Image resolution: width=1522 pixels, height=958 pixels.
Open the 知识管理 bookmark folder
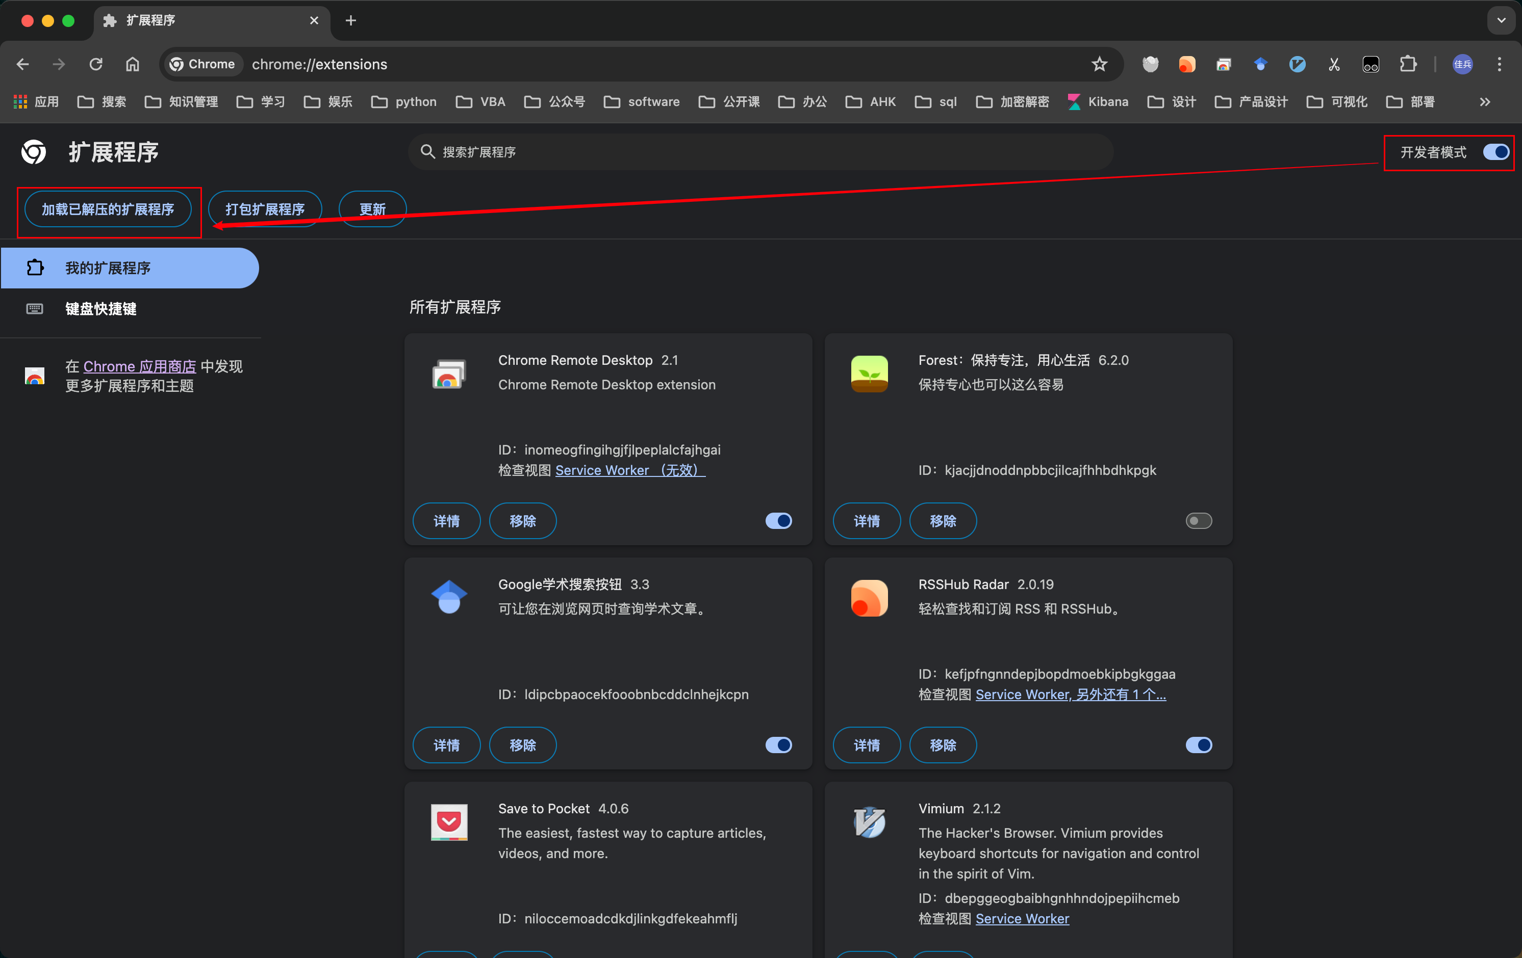pos(182,102)
